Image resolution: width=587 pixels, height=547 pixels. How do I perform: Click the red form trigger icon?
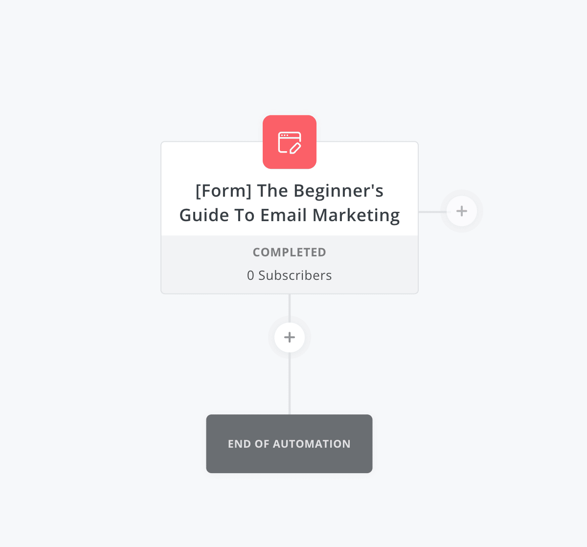(x=290, y=142)
